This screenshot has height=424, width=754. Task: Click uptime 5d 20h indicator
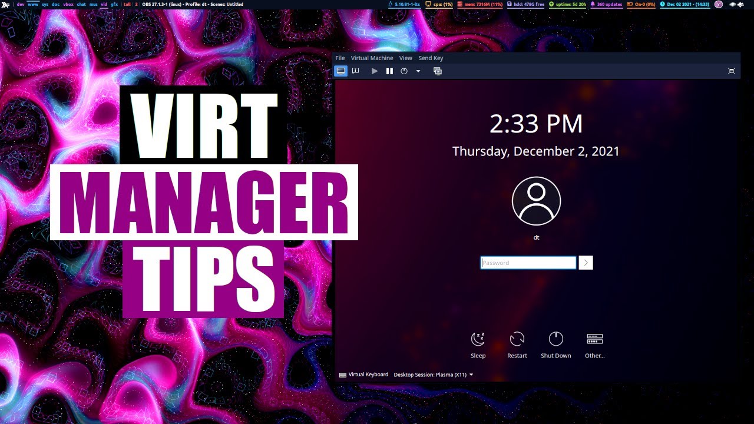click(567, 4)
